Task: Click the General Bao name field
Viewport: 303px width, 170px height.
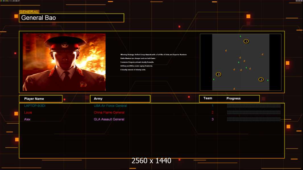Action: point(72,18)
